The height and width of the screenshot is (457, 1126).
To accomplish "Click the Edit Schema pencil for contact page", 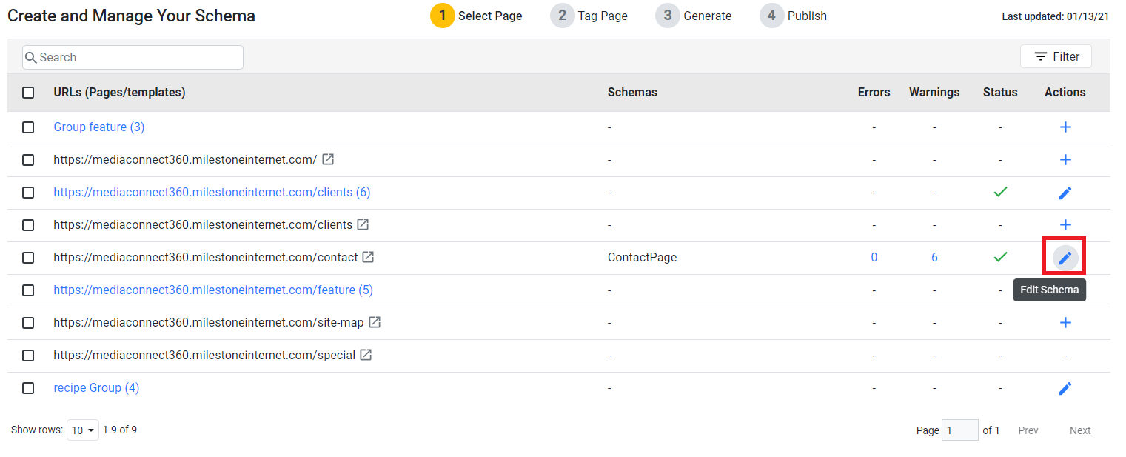I will pos(1065,257).
